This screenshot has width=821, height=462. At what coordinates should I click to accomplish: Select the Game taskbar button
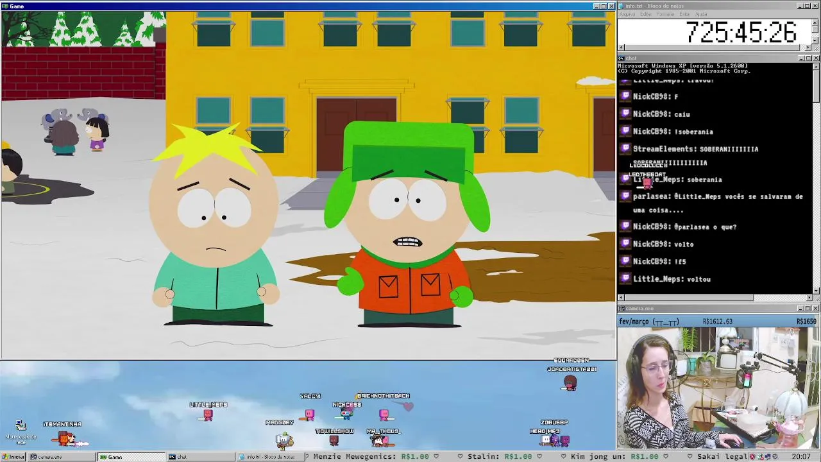(131, 457)
